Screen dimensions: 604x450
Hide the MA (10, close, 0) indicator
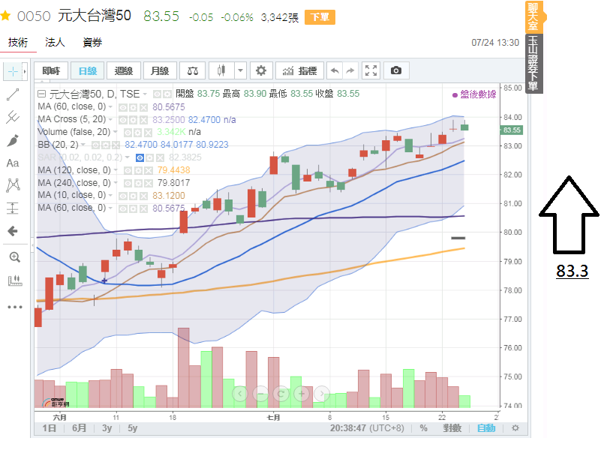click(123, 196)
